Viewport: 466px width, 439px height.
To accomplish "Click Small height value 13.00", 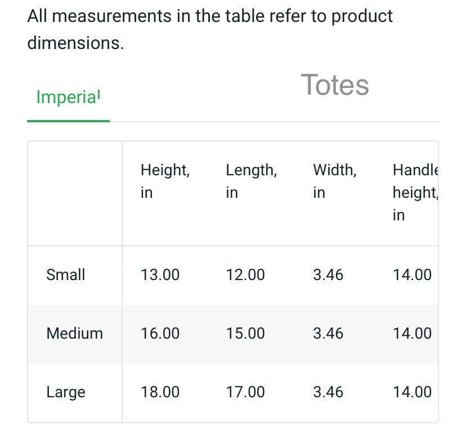I will (160, 274).
